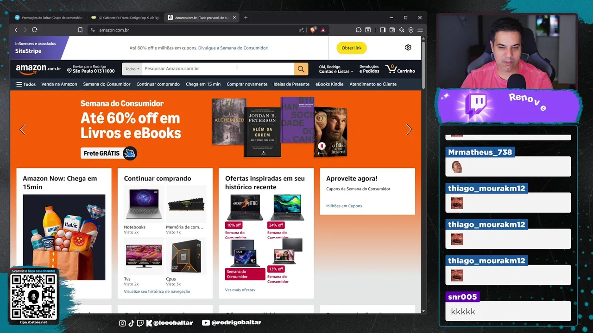The image size is (593, 333).
Task: Open Todos hamburger menu
Action: tap(26, 84)
